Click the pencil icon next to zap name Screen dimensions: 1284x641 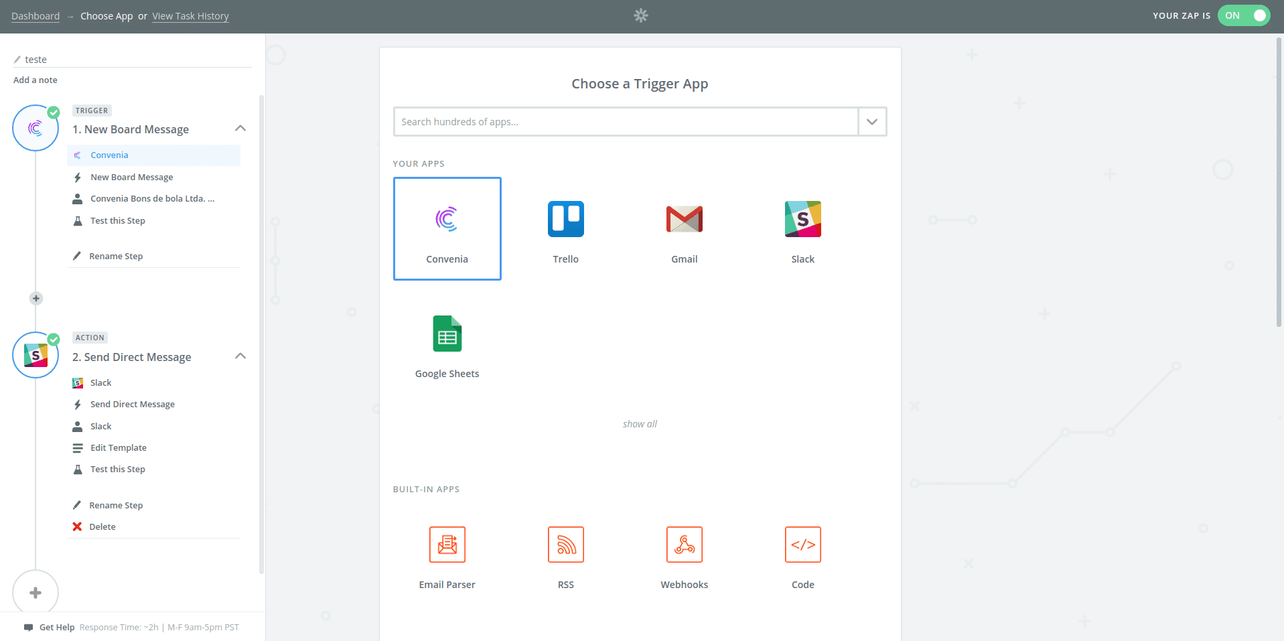(17, 60)
